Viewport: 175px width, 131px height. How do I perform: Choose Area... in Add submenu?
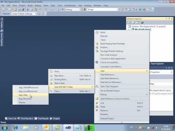pyautogui.click(x=71, y=71)
